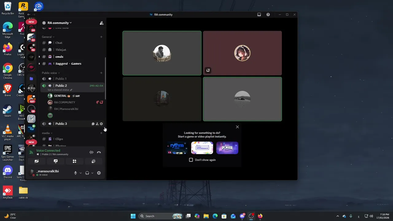This screenshot has height=221, width=393.
Task: Open the Tklejat text channel
Action: click(72, 50)
